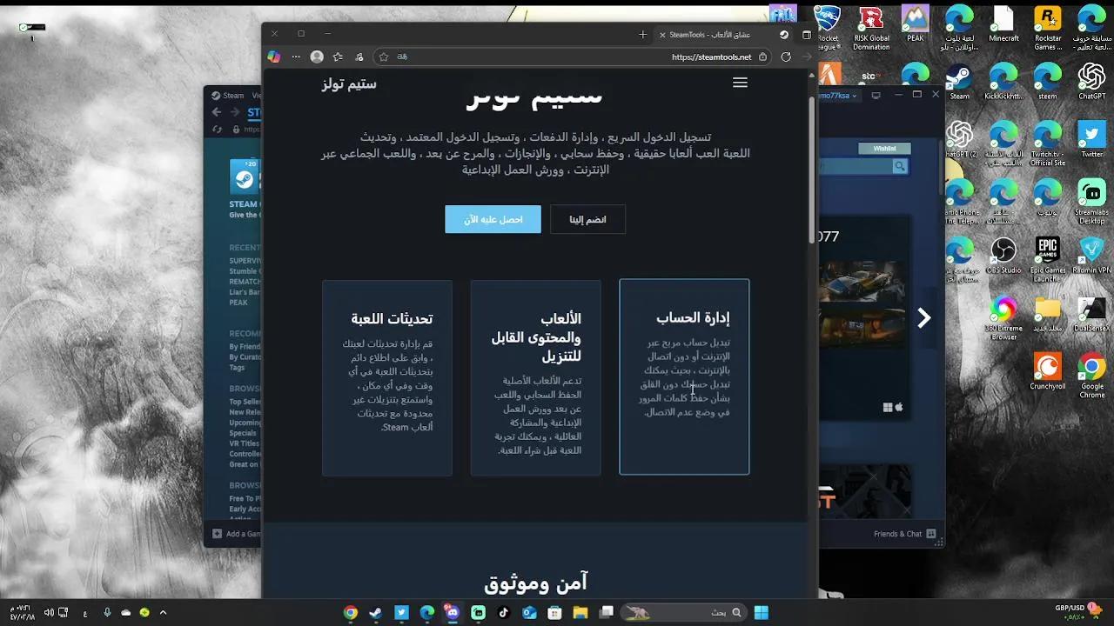This screenshot has width=1114, height=626.
Task: Open Discord from the taskbar
Action: 452,612
